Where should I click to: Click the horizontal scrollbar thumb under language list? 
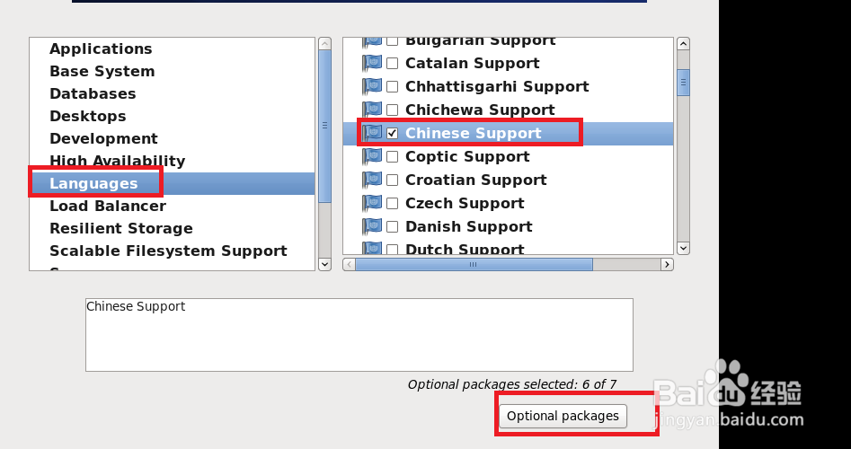474,265
